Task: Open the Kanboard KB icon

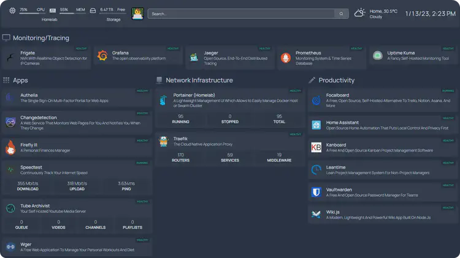Action: coord(316,147)
